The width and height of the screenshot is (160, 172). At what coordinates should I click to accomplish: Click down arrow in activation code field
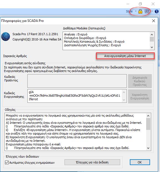click(x=124, y=100)
